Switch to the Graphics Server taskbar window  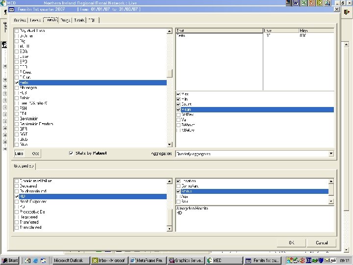(186, 261)
